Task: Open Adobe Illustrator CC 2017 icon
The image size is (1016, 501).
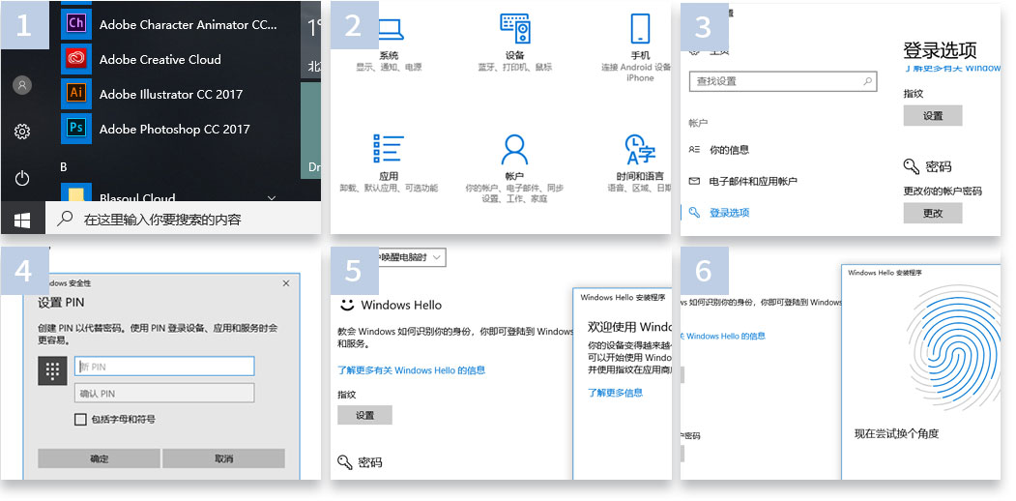Action: [x=75, y=93]
